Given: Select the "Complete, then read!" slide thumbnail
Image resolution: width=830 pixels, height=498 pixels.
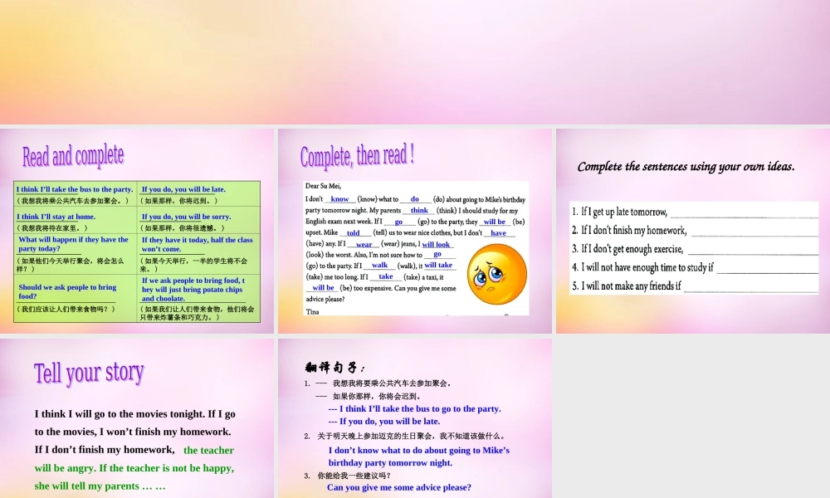Looking at the screenshot, I should [x=415, y=232].
